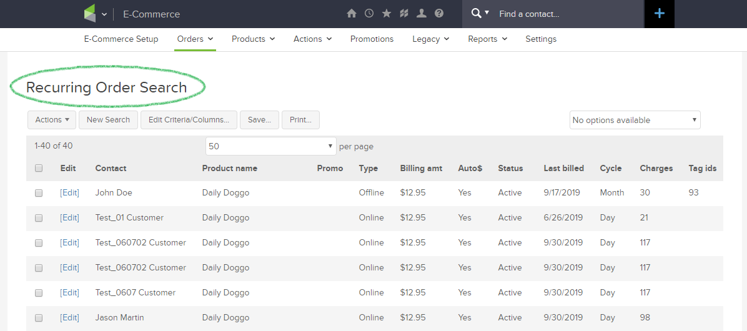The image size is (747, 331).
Task: Click the Print... button
Action: coord(300,120)
